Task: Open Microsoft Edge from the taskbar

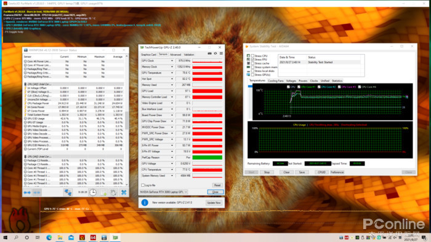Action: 49,237
